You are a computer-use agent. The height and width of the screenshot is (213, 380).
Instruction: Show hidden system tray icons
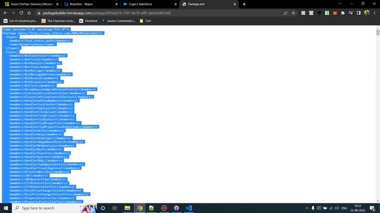point(307,208)
